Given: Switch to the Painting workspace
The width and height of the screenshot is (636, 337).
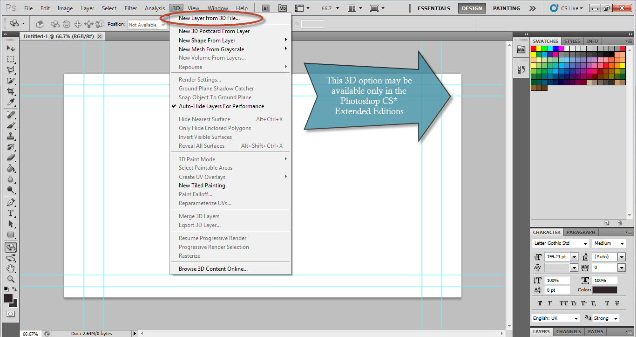Looking at the screenshot, I should point(507,8).
